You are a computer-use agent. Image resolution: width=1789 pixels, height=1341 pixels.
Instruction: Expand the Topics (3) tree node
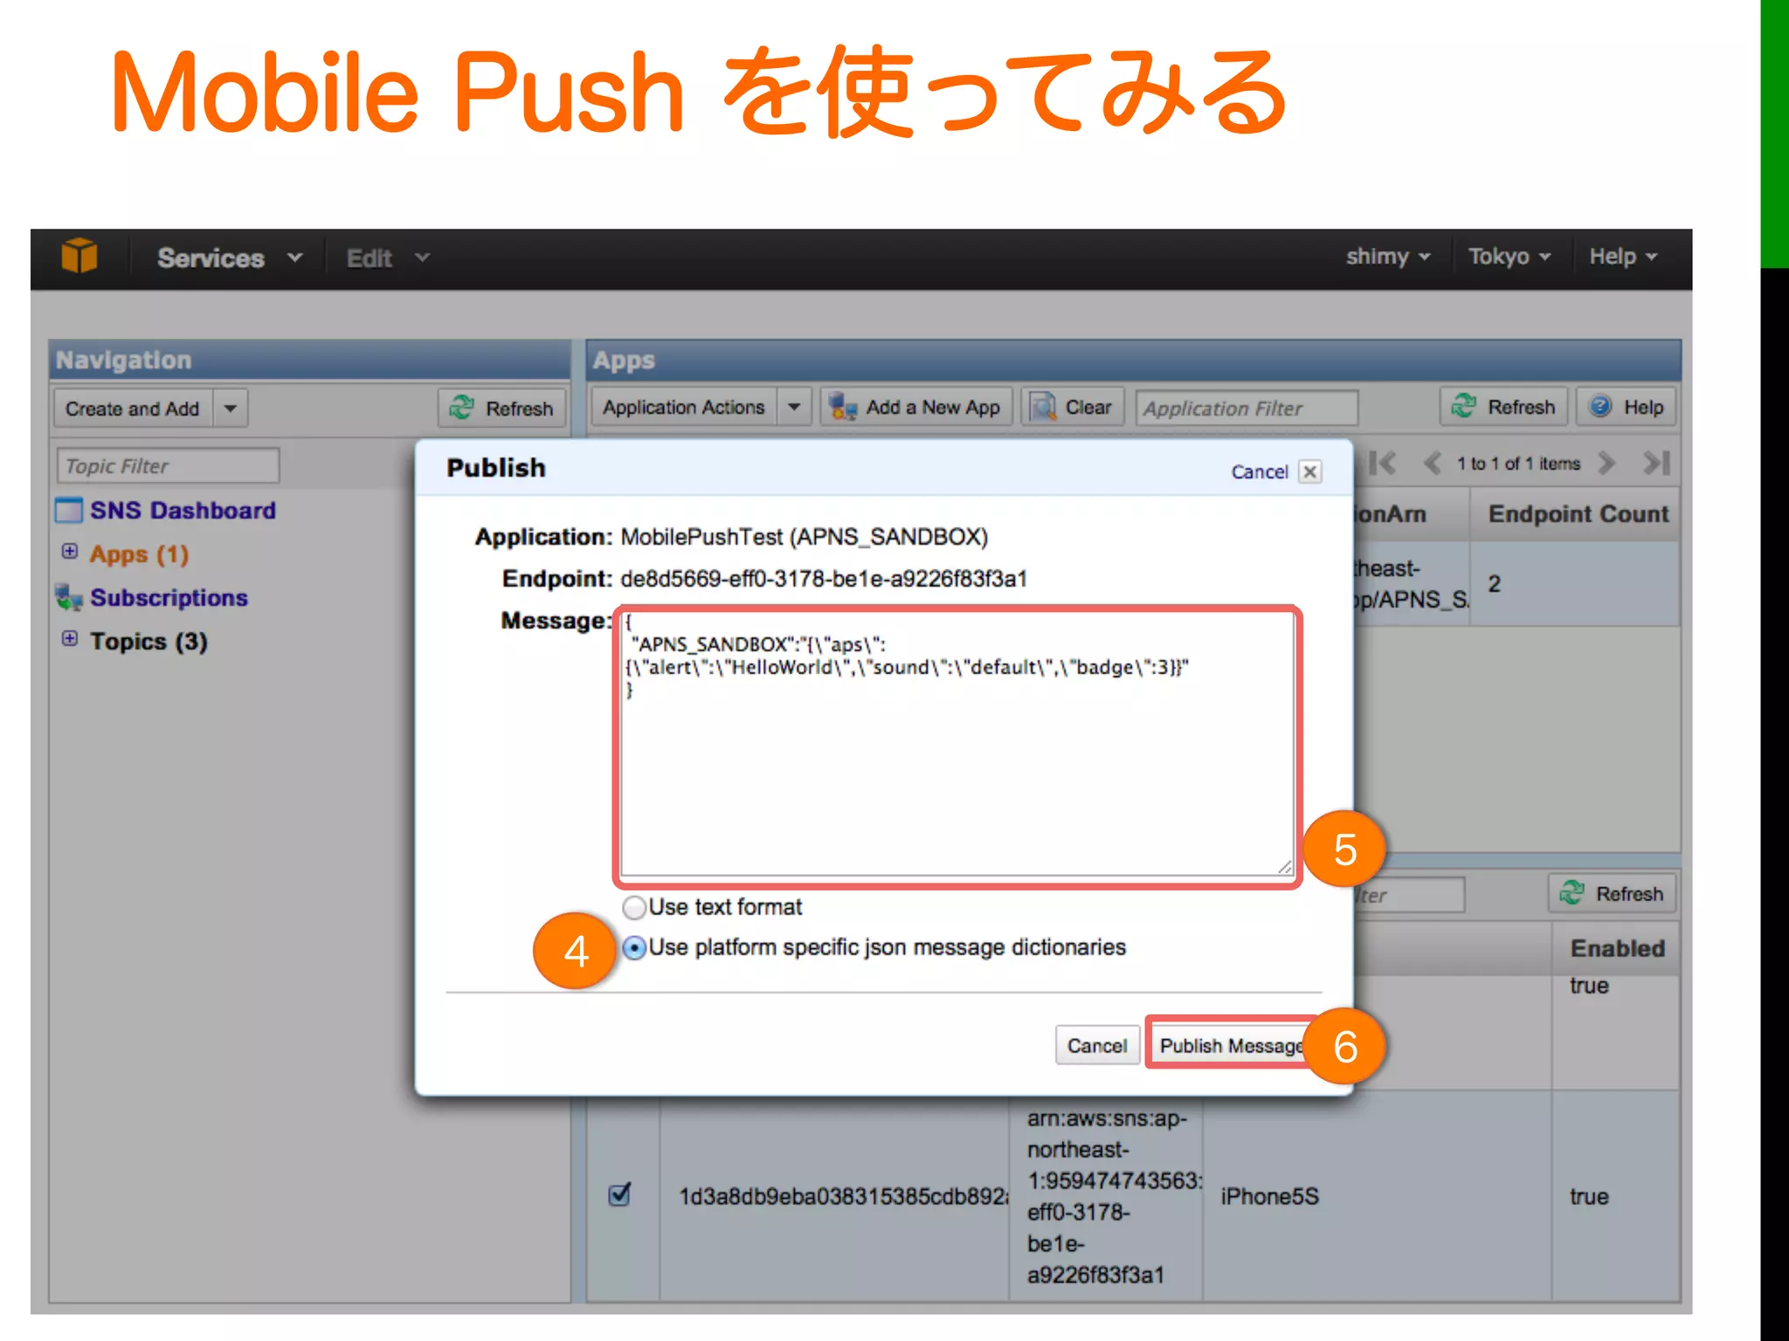[x=70, y=639]
